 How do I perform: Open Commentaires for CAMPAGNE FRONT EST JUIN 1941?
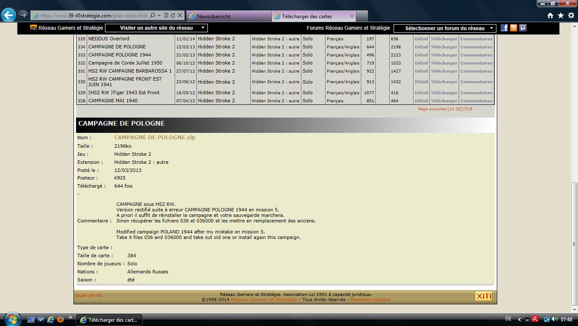coord(476,81)
